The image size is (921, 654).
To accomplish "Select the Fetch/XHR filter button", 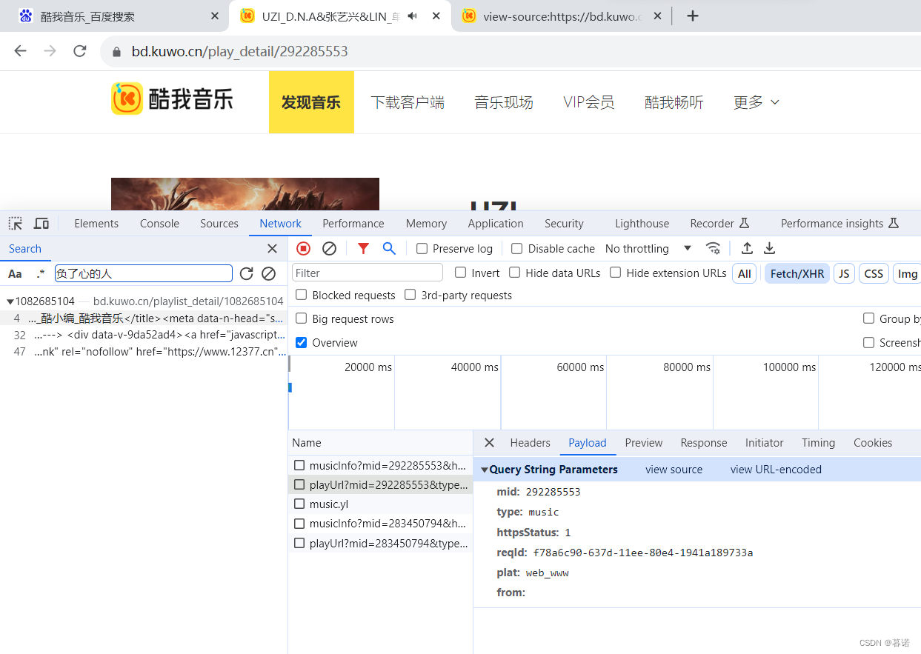I will [797, 273].
